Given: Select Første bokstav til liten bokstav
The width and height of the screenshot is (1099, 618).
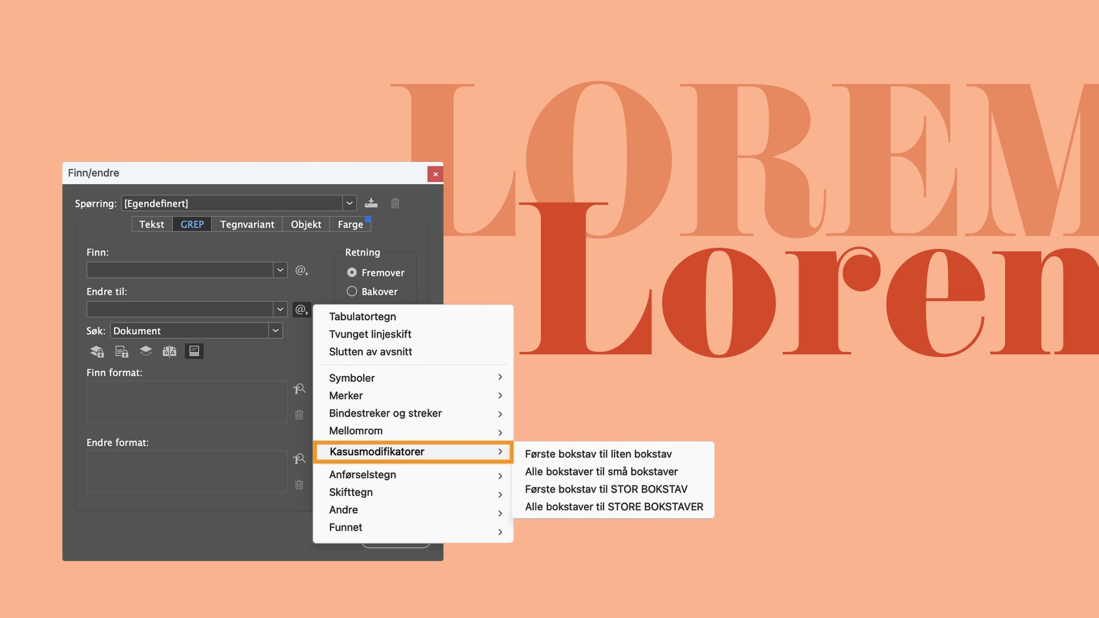Looking at the screenshot, I should pyautogui.click(x=598, y=454).
